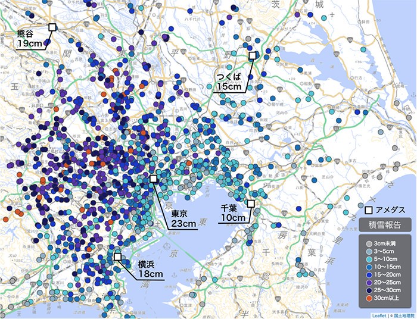The height and width of the screenshot is (319, 417).
Task: Click the Tsukuba AMeDAS square marker
Action: [x=252, y=55]
